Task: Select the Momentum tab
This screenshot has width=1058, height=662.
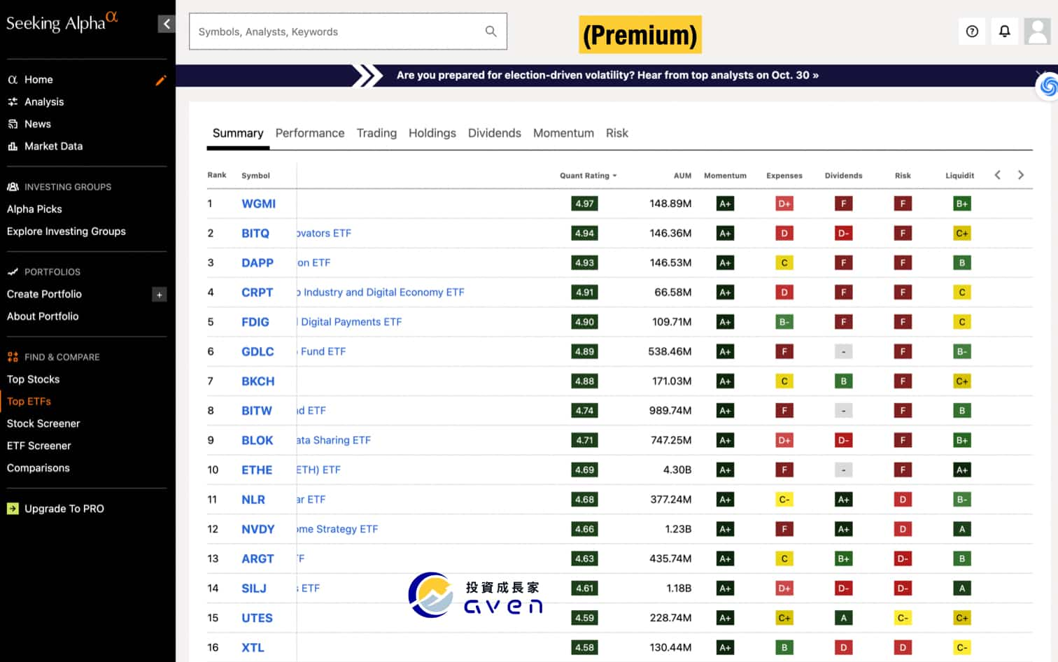Action: pyautogui.click(x=563, y=133)
